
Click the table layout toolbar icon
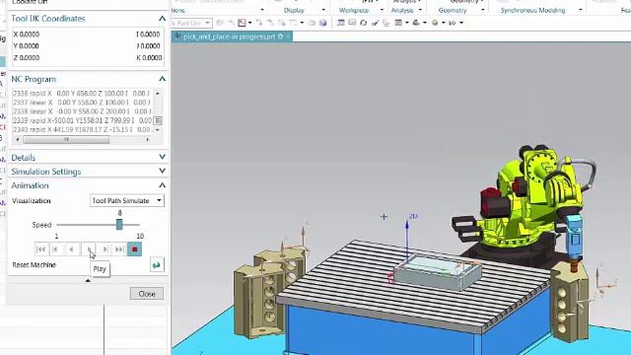click(x=398, y=23)
